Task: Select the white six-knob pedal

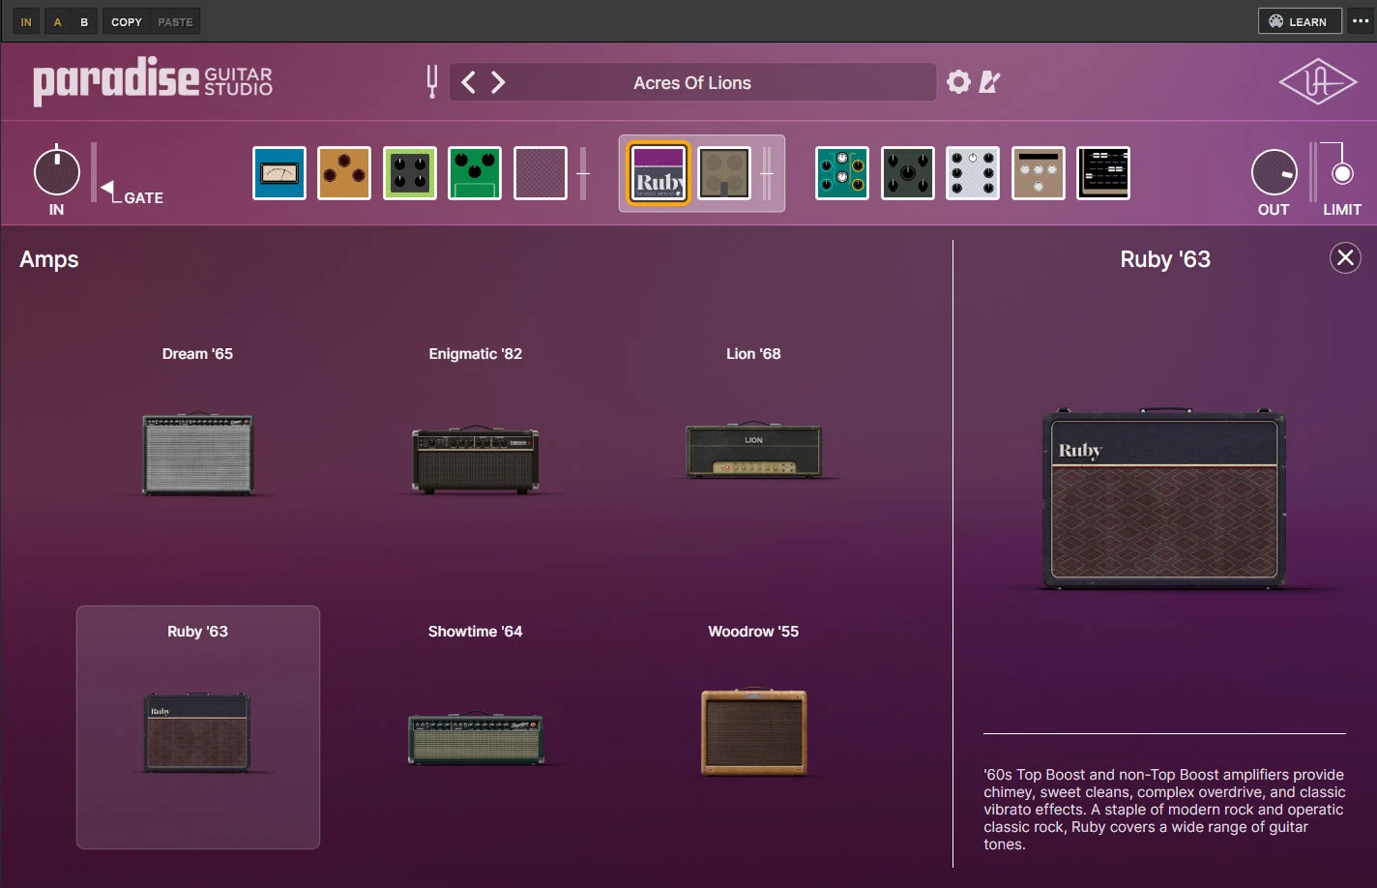Action: (973, 173)
